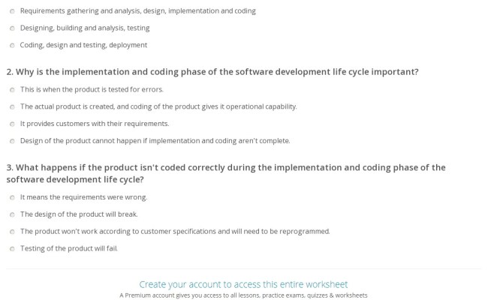The height and width of the screenshot is (300, 488).
Task: Select 'The design of the product will break' radio
Action: pos(12,214)
